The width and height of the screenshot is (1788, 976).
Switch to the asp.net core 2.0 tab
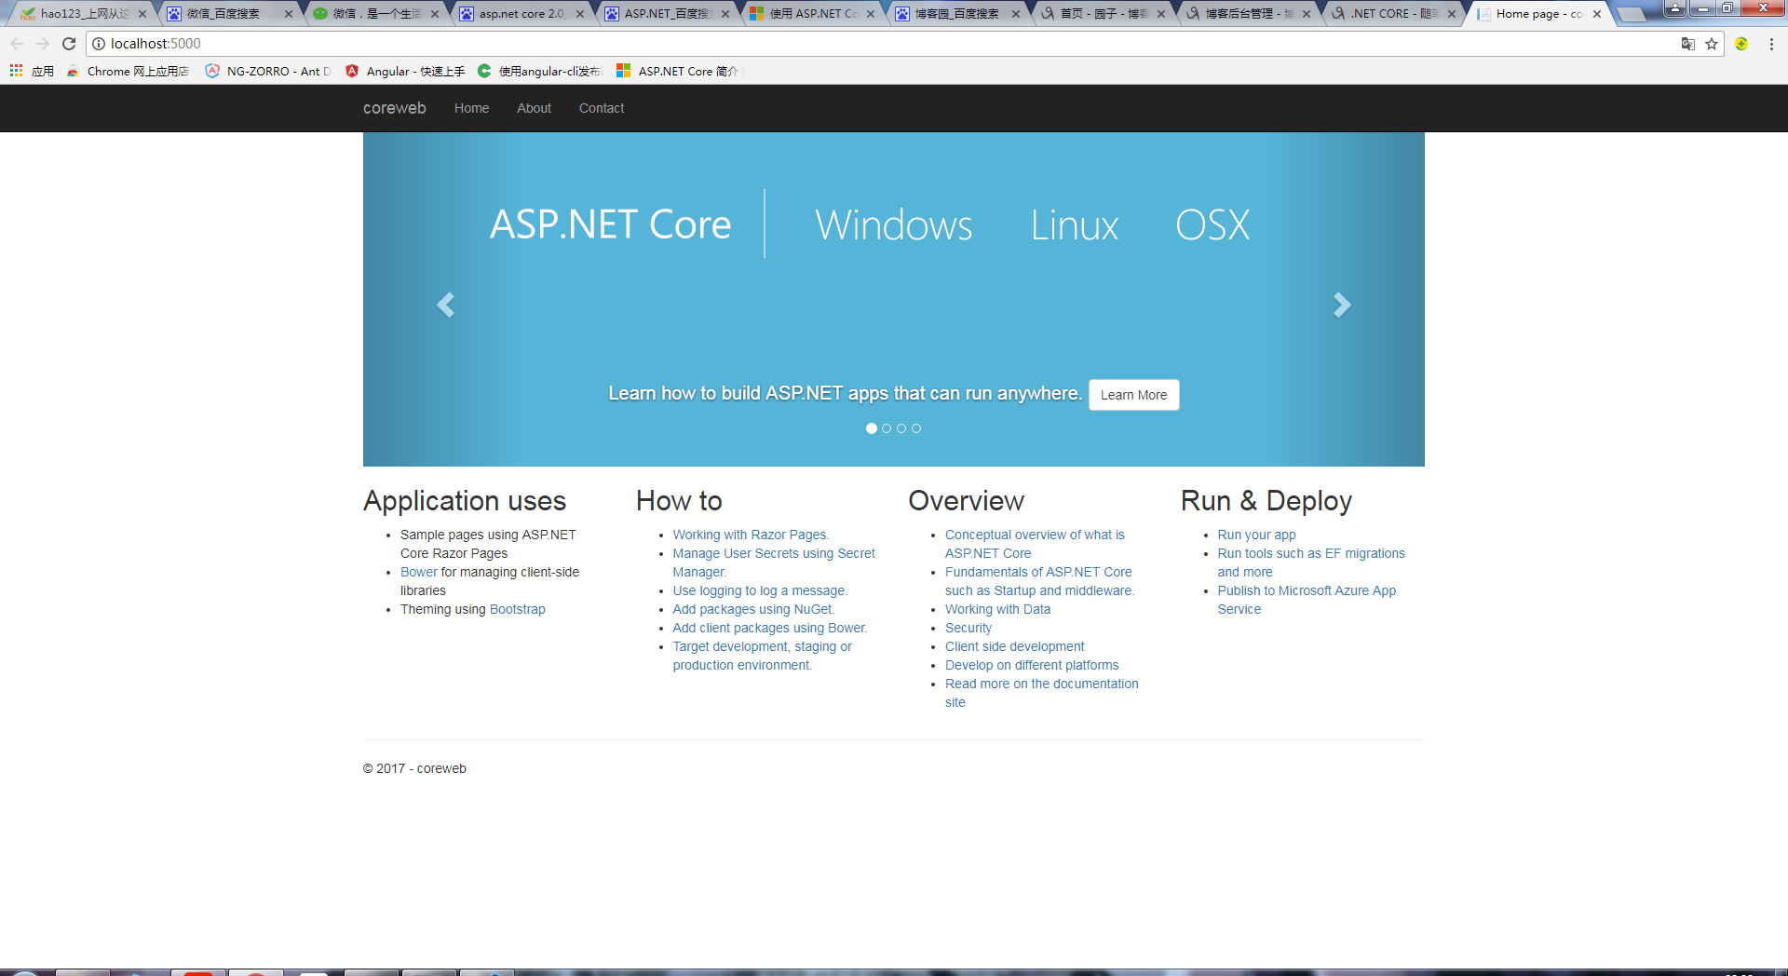[523, 14]
